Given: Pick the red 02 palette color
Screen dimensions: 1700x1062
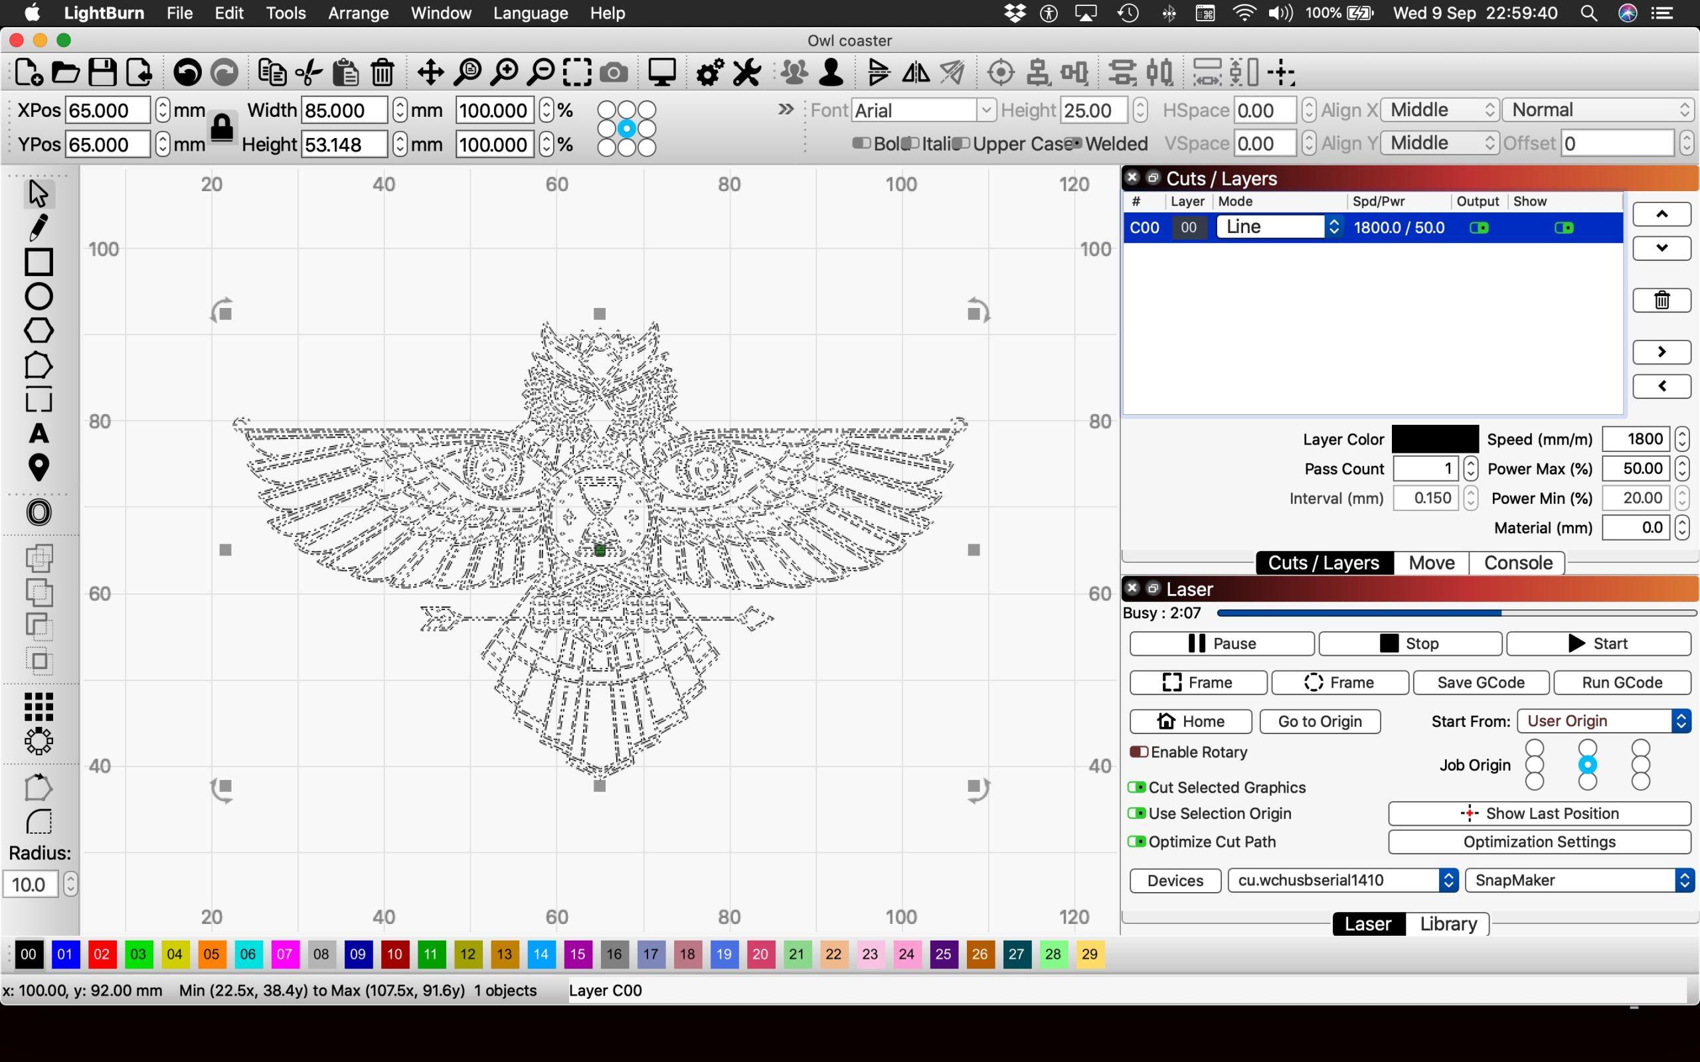Looking at the screenshot, I should click(x=101, y=954).
